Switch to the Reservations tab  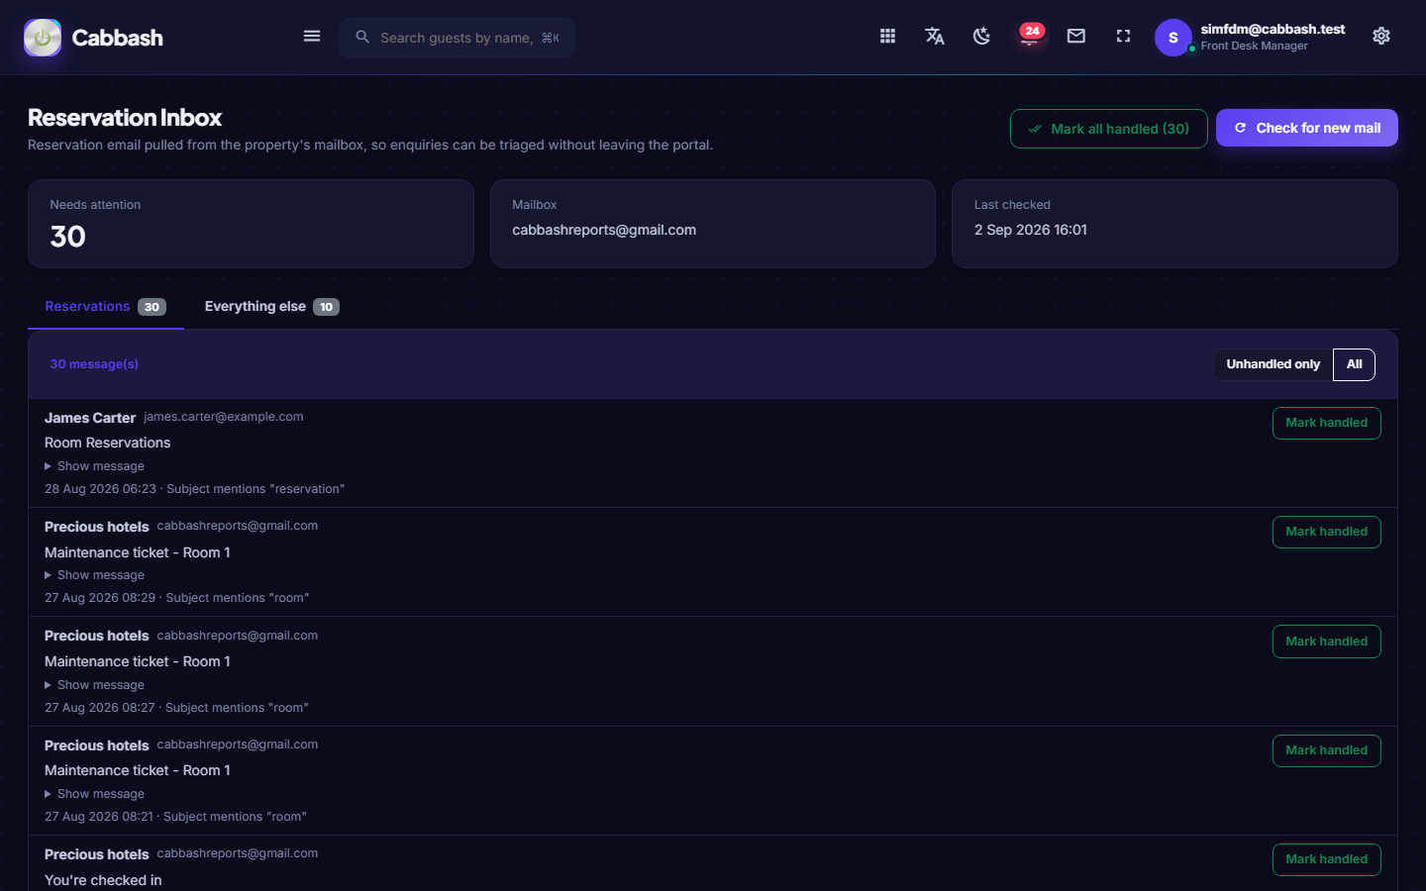pos(105,307)
